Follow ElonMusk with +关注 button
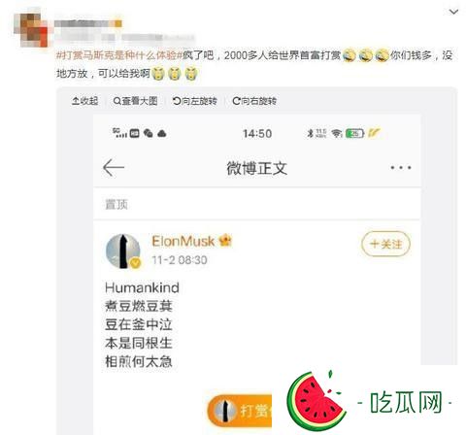The width and height of the screenshot is (466, 435). pyautogui.click(x=385, y=244)
